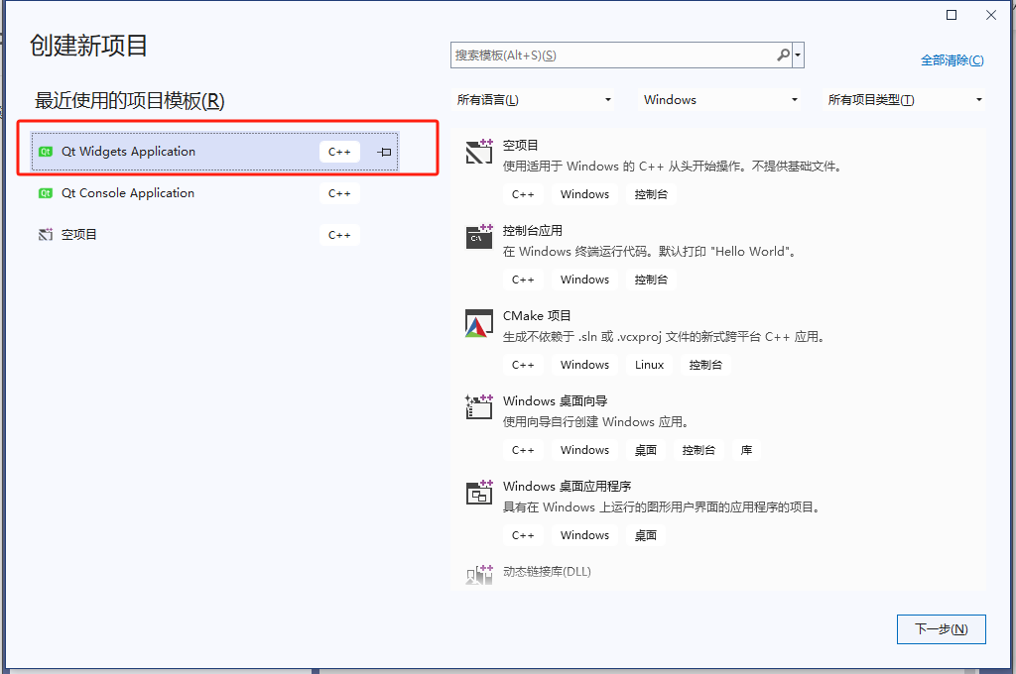Click the Windows 桌面应用程序 icon

click(x=479, y=492)
